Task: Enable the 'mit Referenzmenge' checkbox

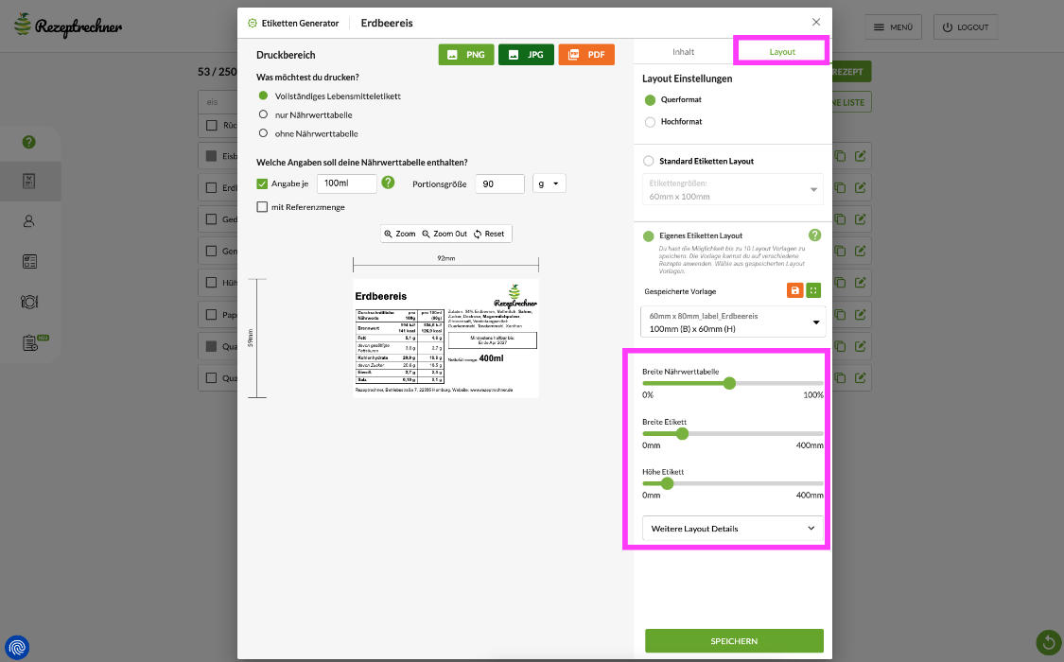Action: tap(263, 207)
